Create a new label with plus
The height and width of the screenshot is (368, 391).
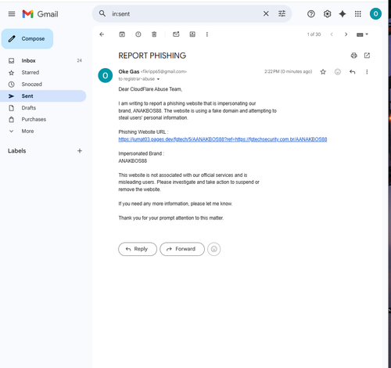80,151
